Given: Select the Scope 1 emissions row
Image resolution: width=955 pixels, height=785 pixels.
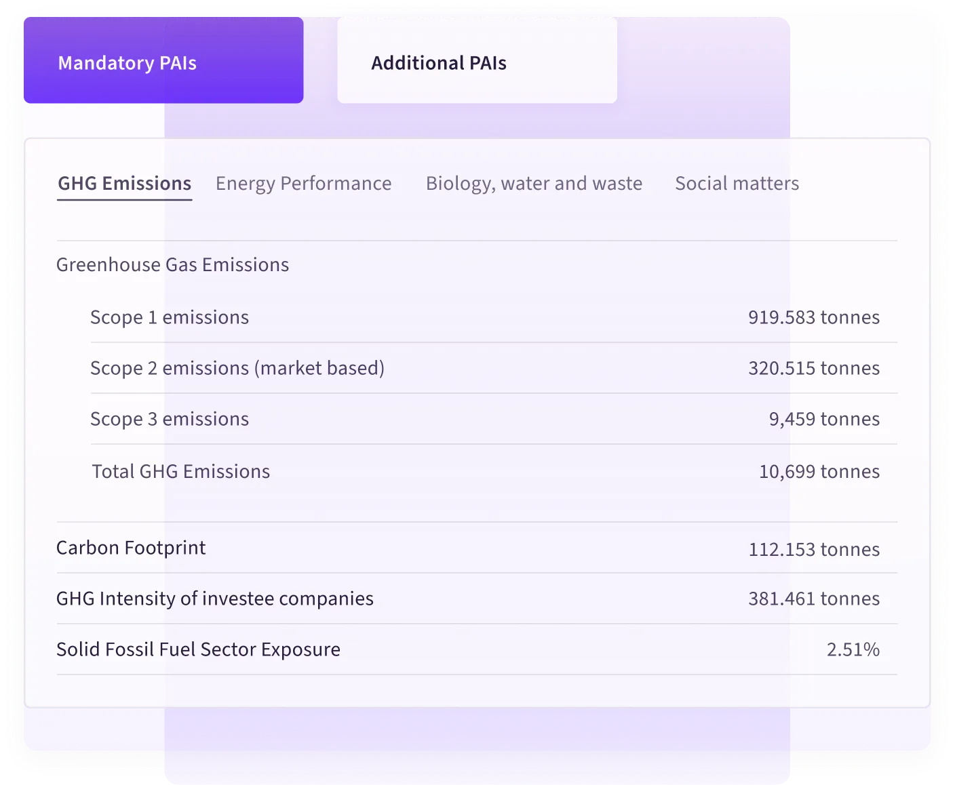Looking at the screenshot, I should coord(494,317).
